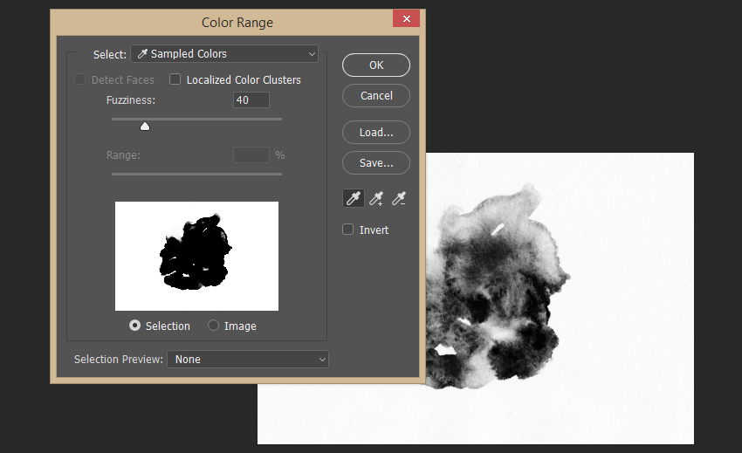Click the Detect Faces checkbox

80,79
